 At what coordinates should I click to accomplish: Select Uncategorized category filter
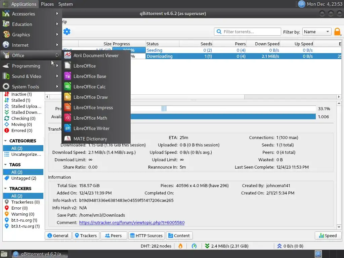(23, 154)
